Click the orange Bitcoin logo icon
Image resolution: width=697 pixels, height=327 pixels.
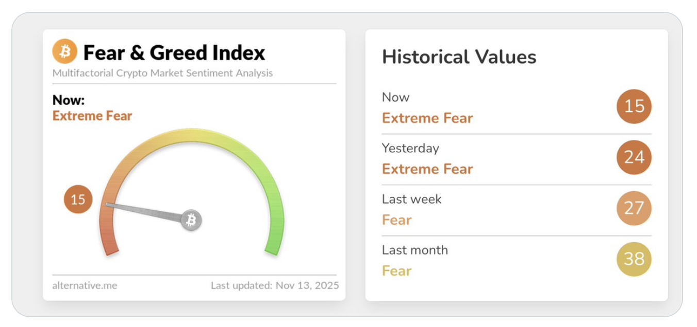pos(64,52)
